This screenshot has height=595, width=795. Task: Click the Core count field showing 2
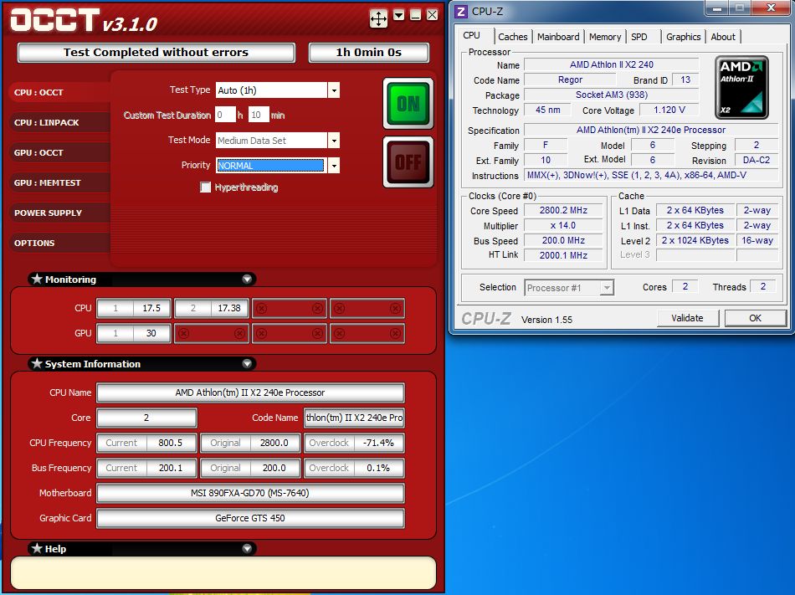click(x=146, y=418)
